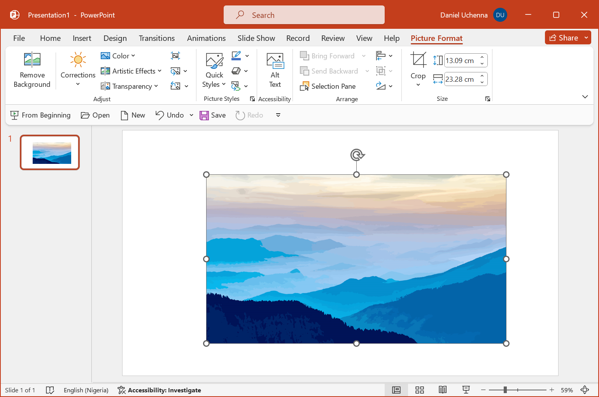Open the Insert ribbon tab
Viewport: 599px width, 397px height.
(82, 38)
